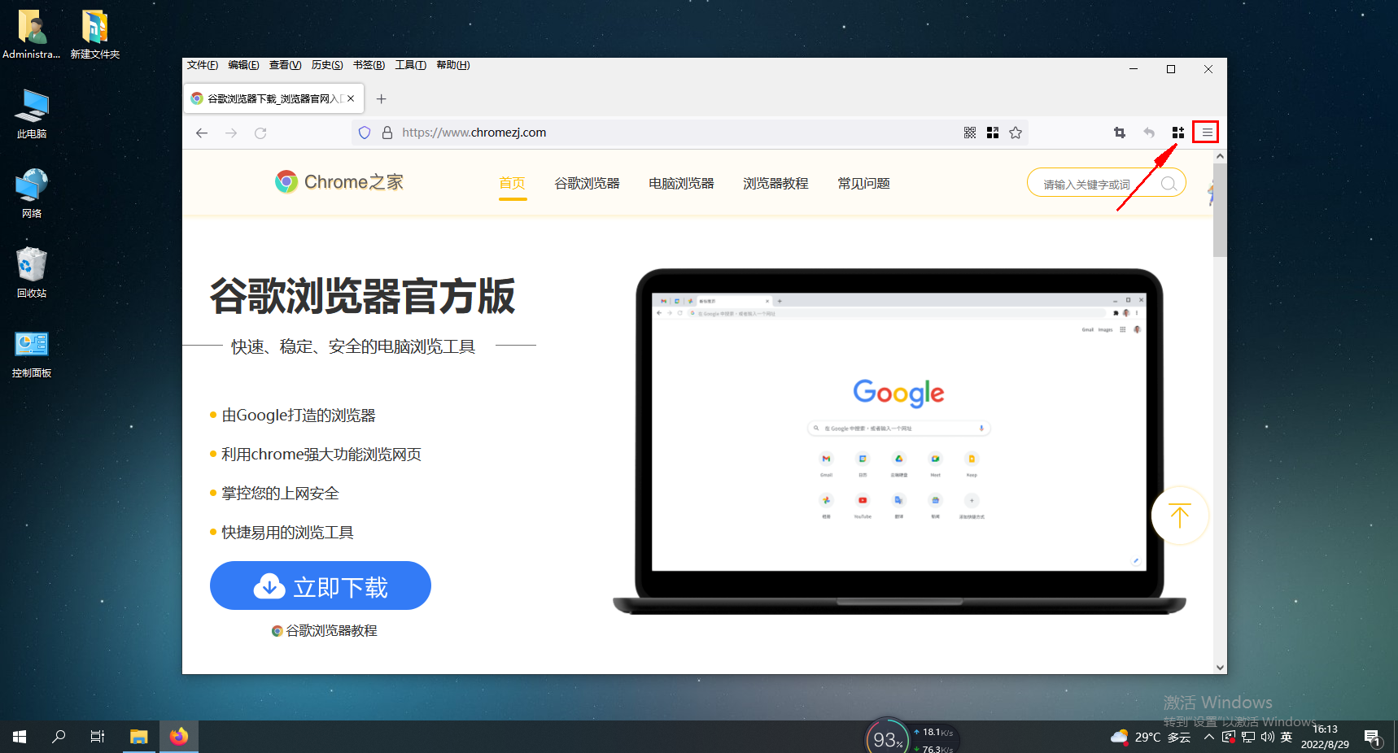
Task: Open the notification center icon
Action: 1373,738
